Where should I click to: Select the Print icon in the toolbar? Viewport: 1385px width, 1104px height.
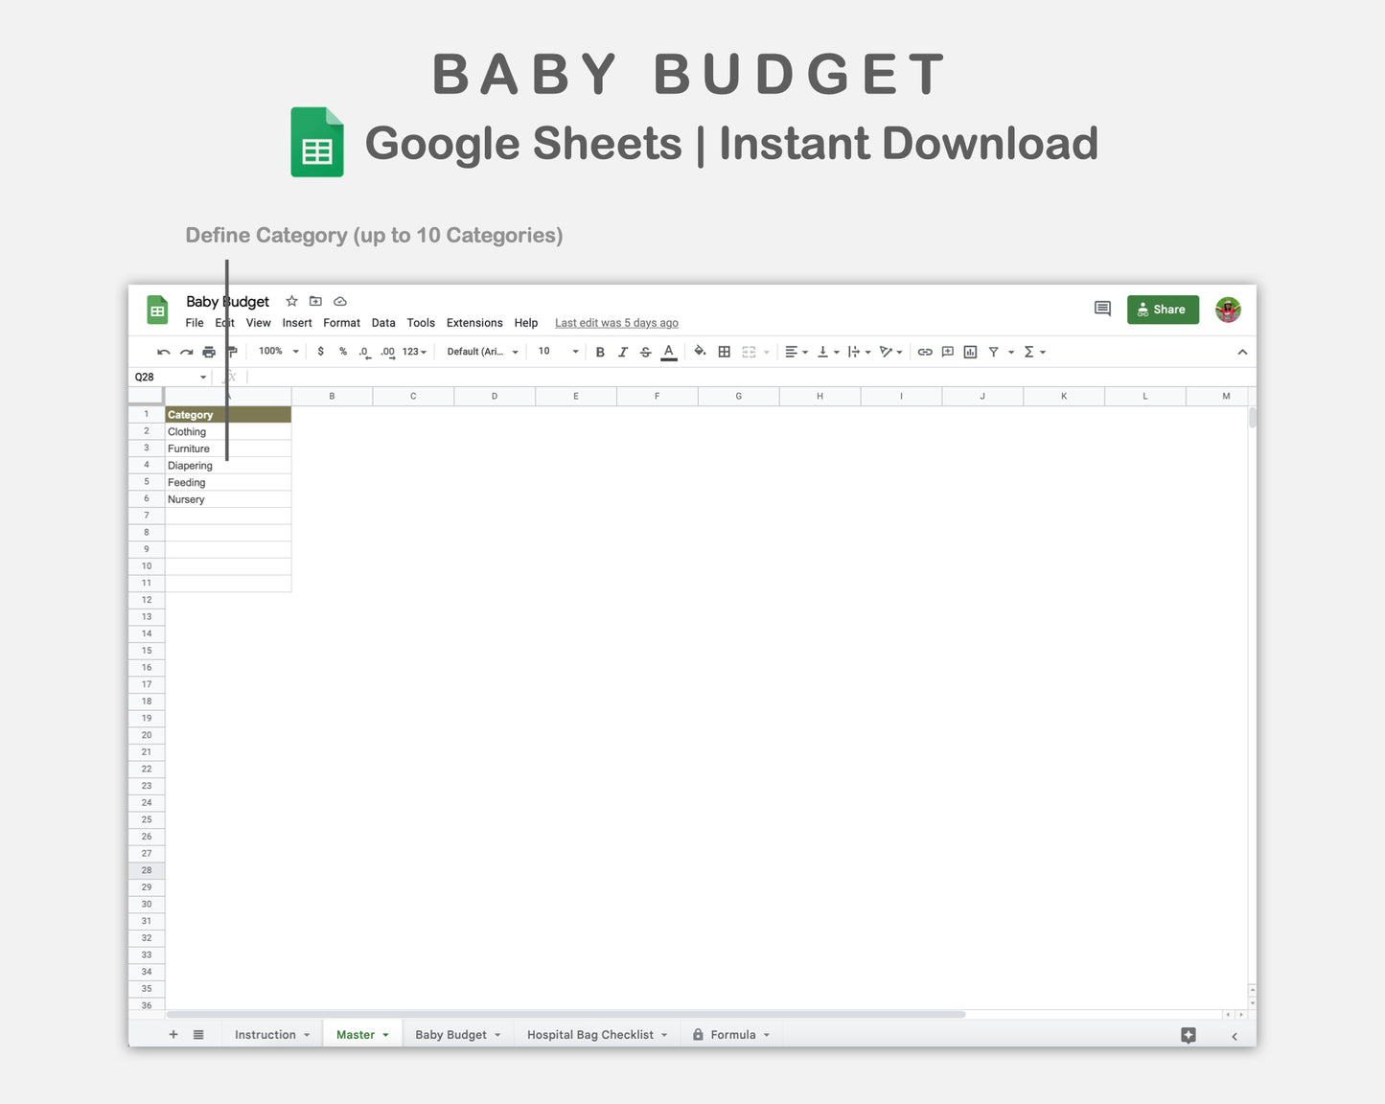click(208, 351)
